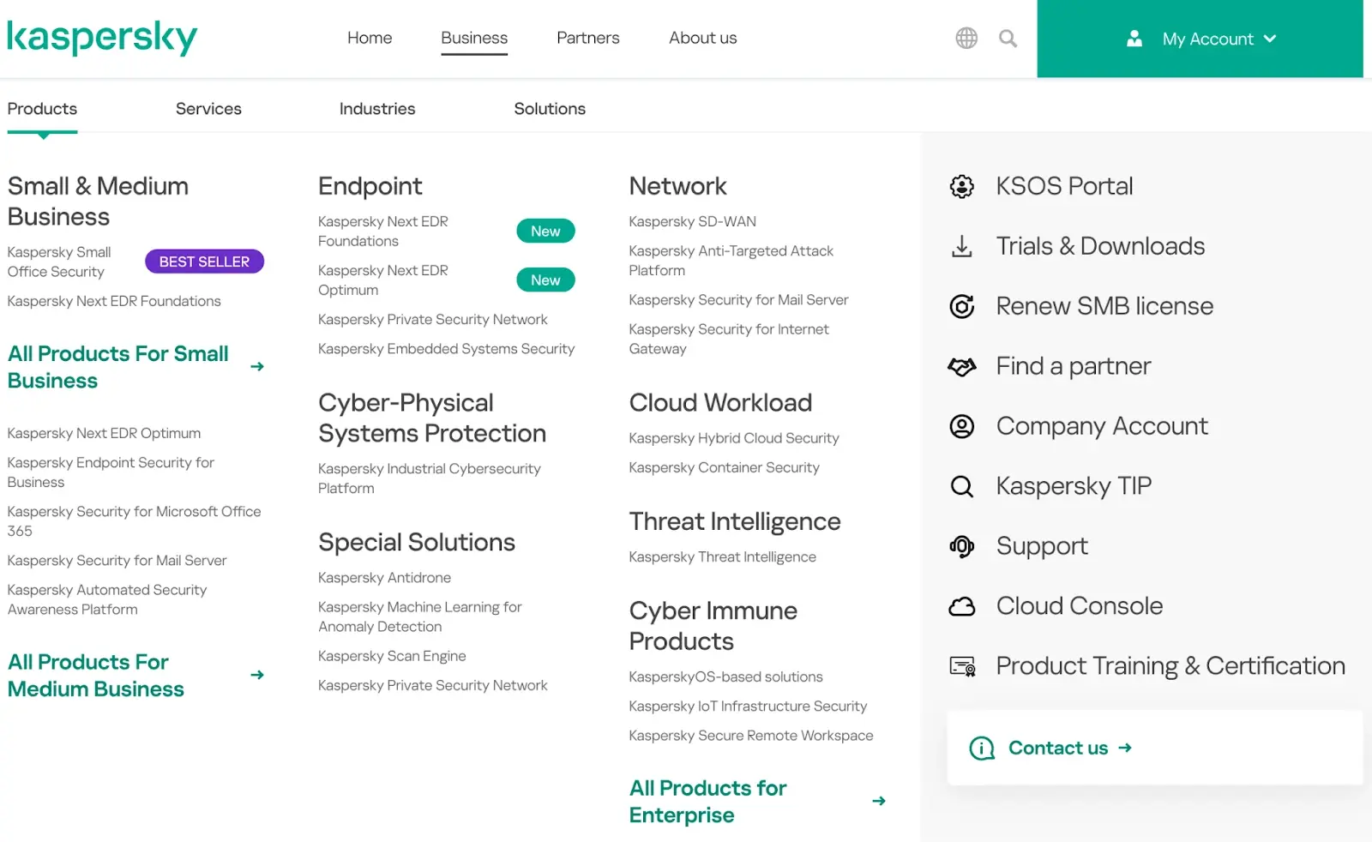Open All Products For Small Business arrow
The width and height of the screenshot is (1372, 842).
point(257,367)
